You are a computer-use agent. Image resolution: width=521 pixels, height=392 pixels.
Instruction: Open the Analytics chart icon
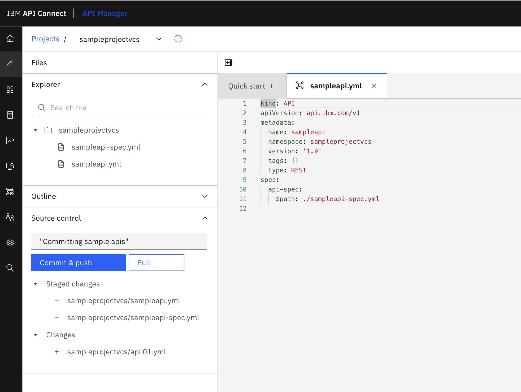10,141
